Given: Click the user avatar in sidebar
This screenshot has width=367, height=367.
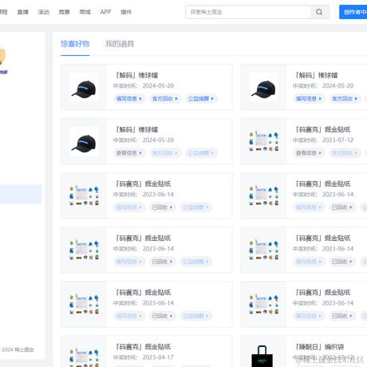Looking at the screenshot, I should [2, 55].
